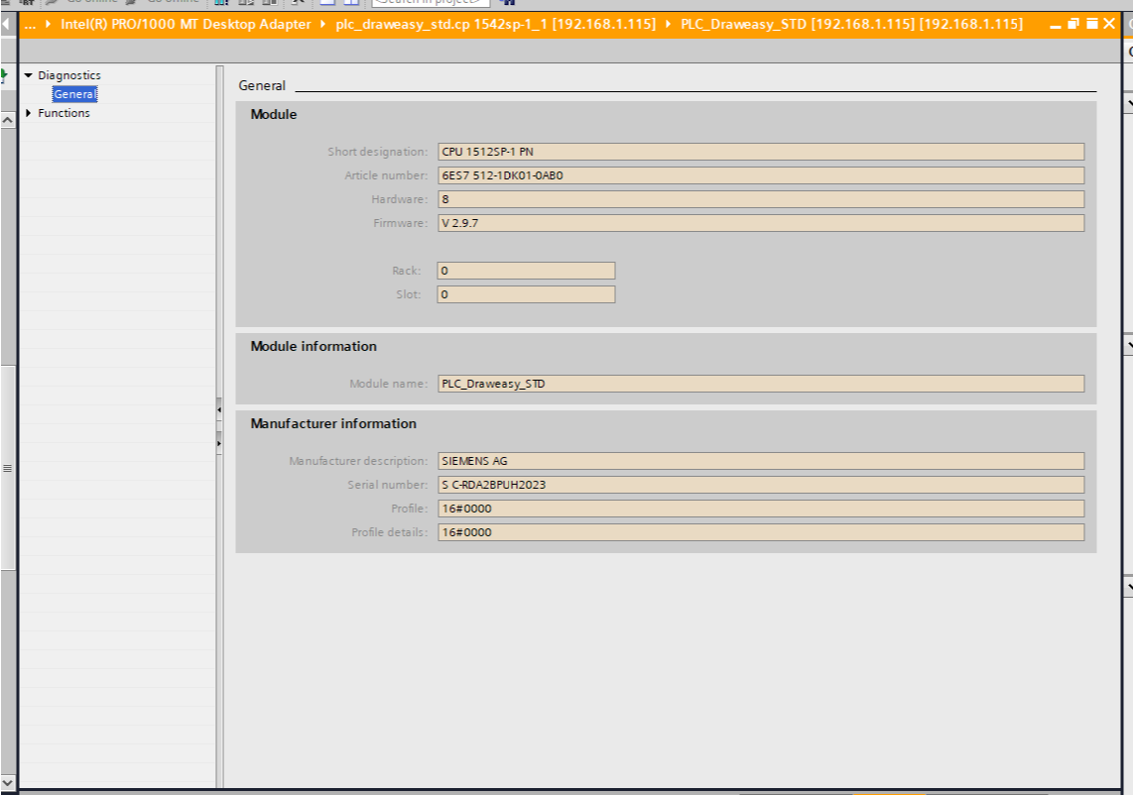This screenshot has width=1133, height=795.
Task: Select Functions in navigation tree
Action: [x=63, y=113]
